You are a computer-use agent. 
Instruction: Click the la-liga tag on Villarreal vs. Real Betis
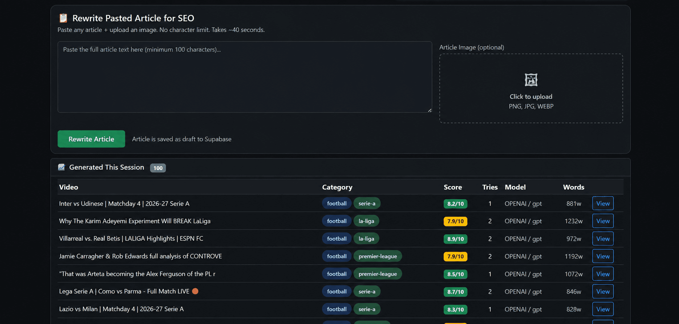tap(366, 238)
